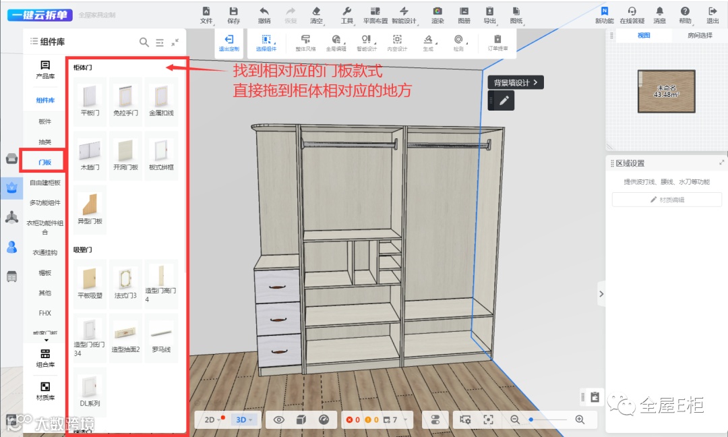Open the 3D view dropdown
The width and height of the screenshot is (728, 437).
click(244, 420)
